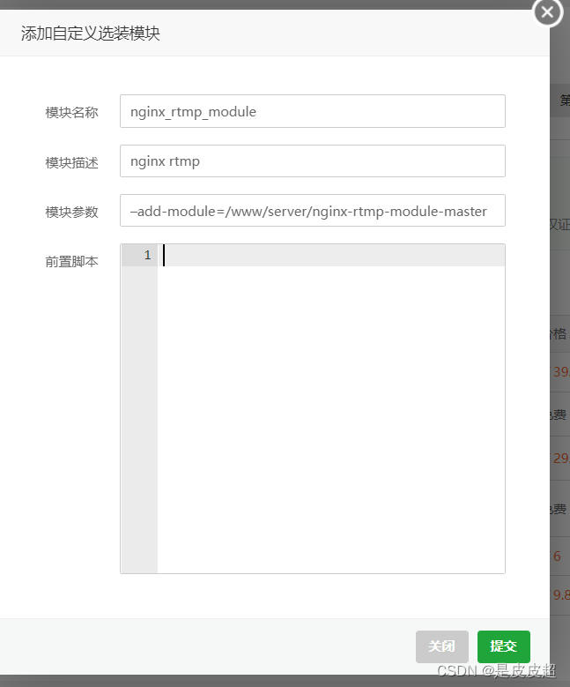Click the 模块描述 label
The image size is (570, 687).
coord(71,163)
